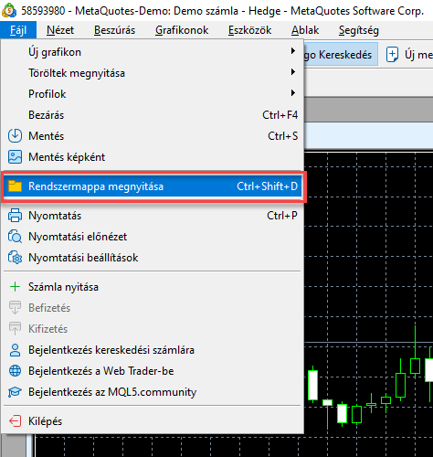Image resolution: width=433 pixels, height=457 pixels.
Task: Select the Profilok menu entry
Action: pyautogui.click(x=153, y=94)
